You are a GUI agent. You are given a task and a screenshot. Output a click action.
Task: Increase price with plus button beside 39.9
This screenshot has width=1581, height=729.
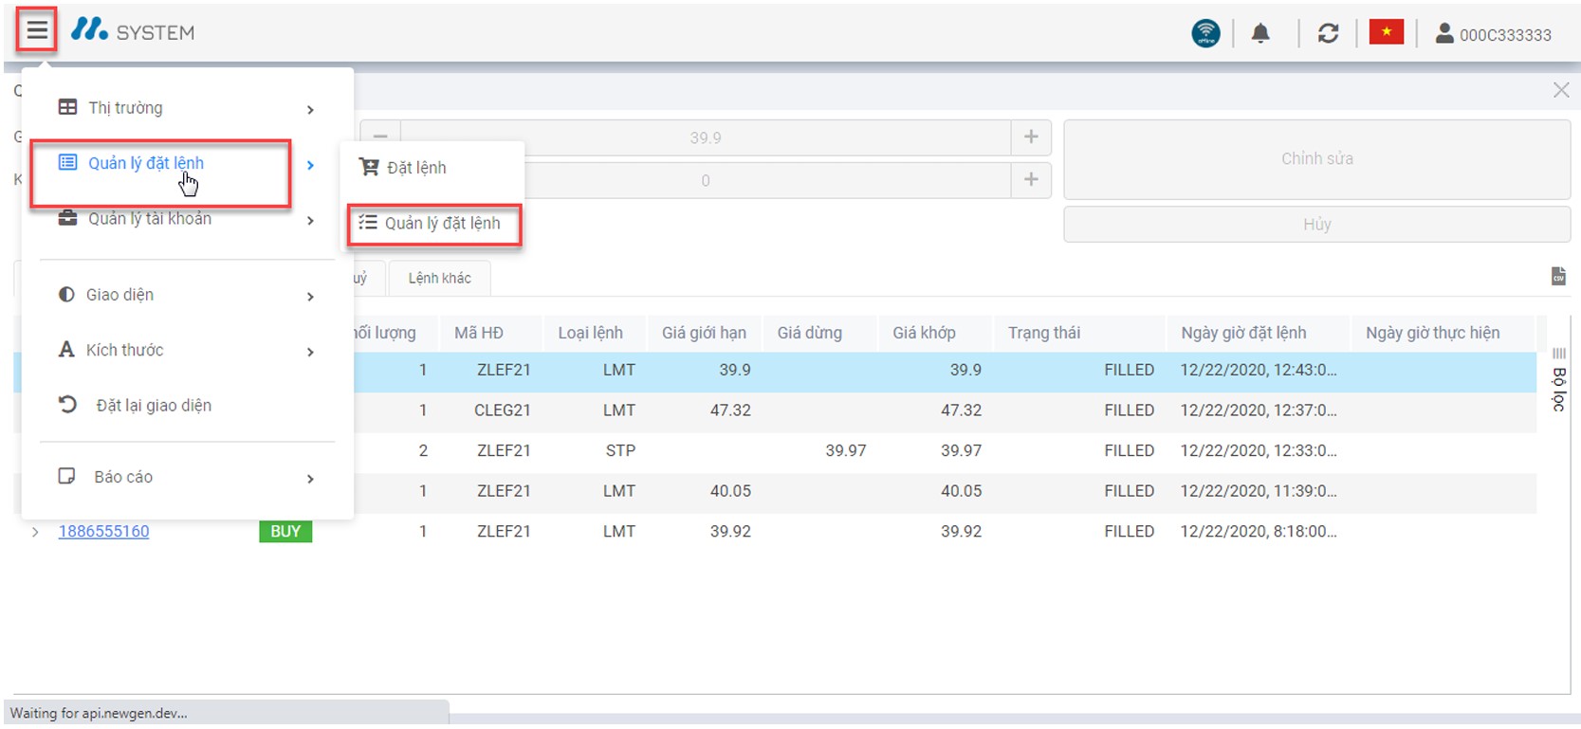pyautogui.click(x=1031, y=137)
